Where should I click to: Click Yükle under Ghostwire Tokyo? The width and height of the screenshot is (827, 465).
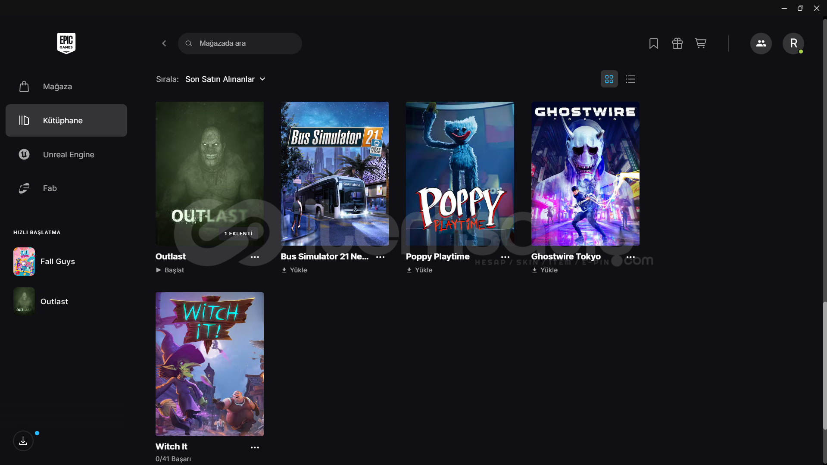click(545, 270)
